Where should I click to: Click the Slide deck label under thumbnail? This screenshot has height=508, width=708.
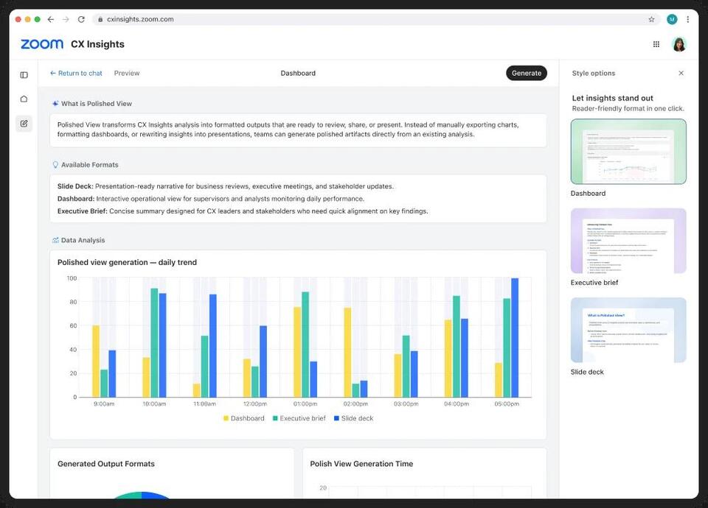point(587,372)
